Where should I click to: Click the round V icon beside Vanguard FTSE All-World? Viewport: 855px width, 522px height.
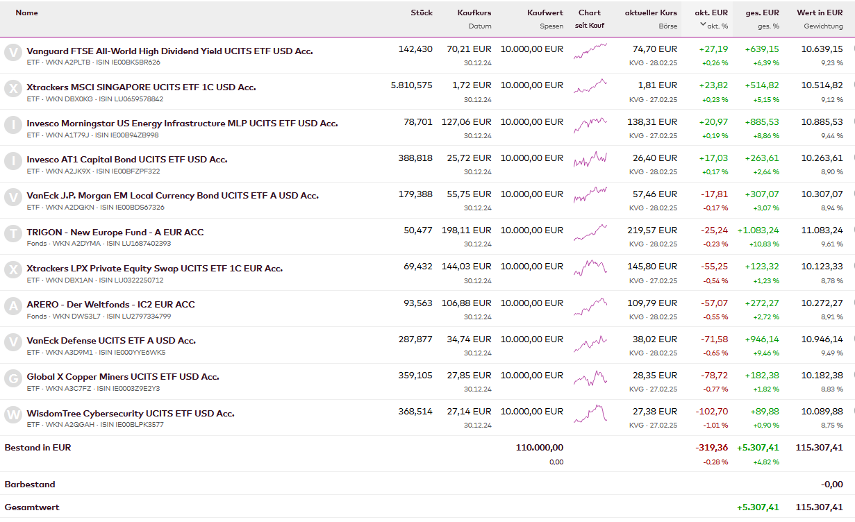coord(13,53)
